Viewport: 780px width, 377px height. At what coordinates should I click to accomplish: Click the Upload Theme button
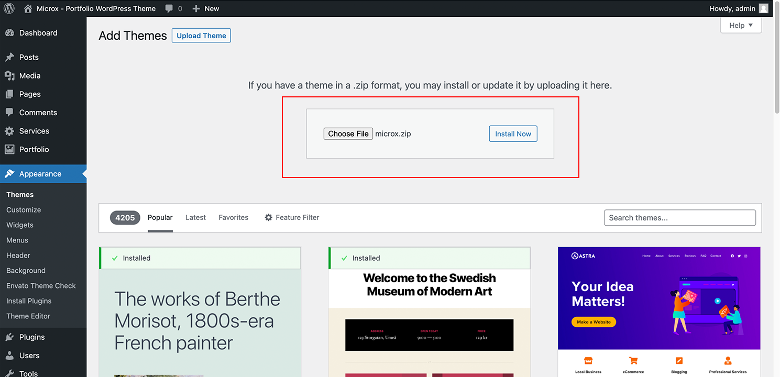(201, 36)
